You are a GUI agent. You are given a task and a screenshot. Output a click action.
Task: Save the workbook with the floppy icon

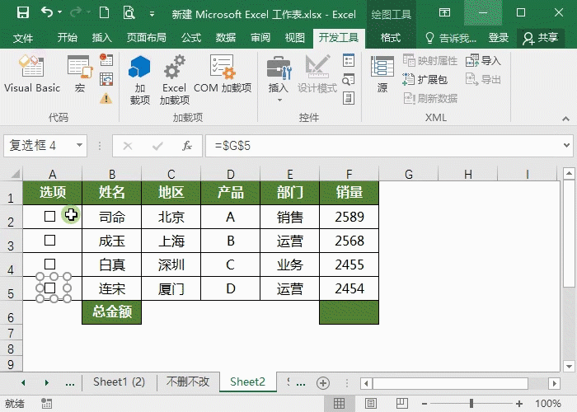23,13
